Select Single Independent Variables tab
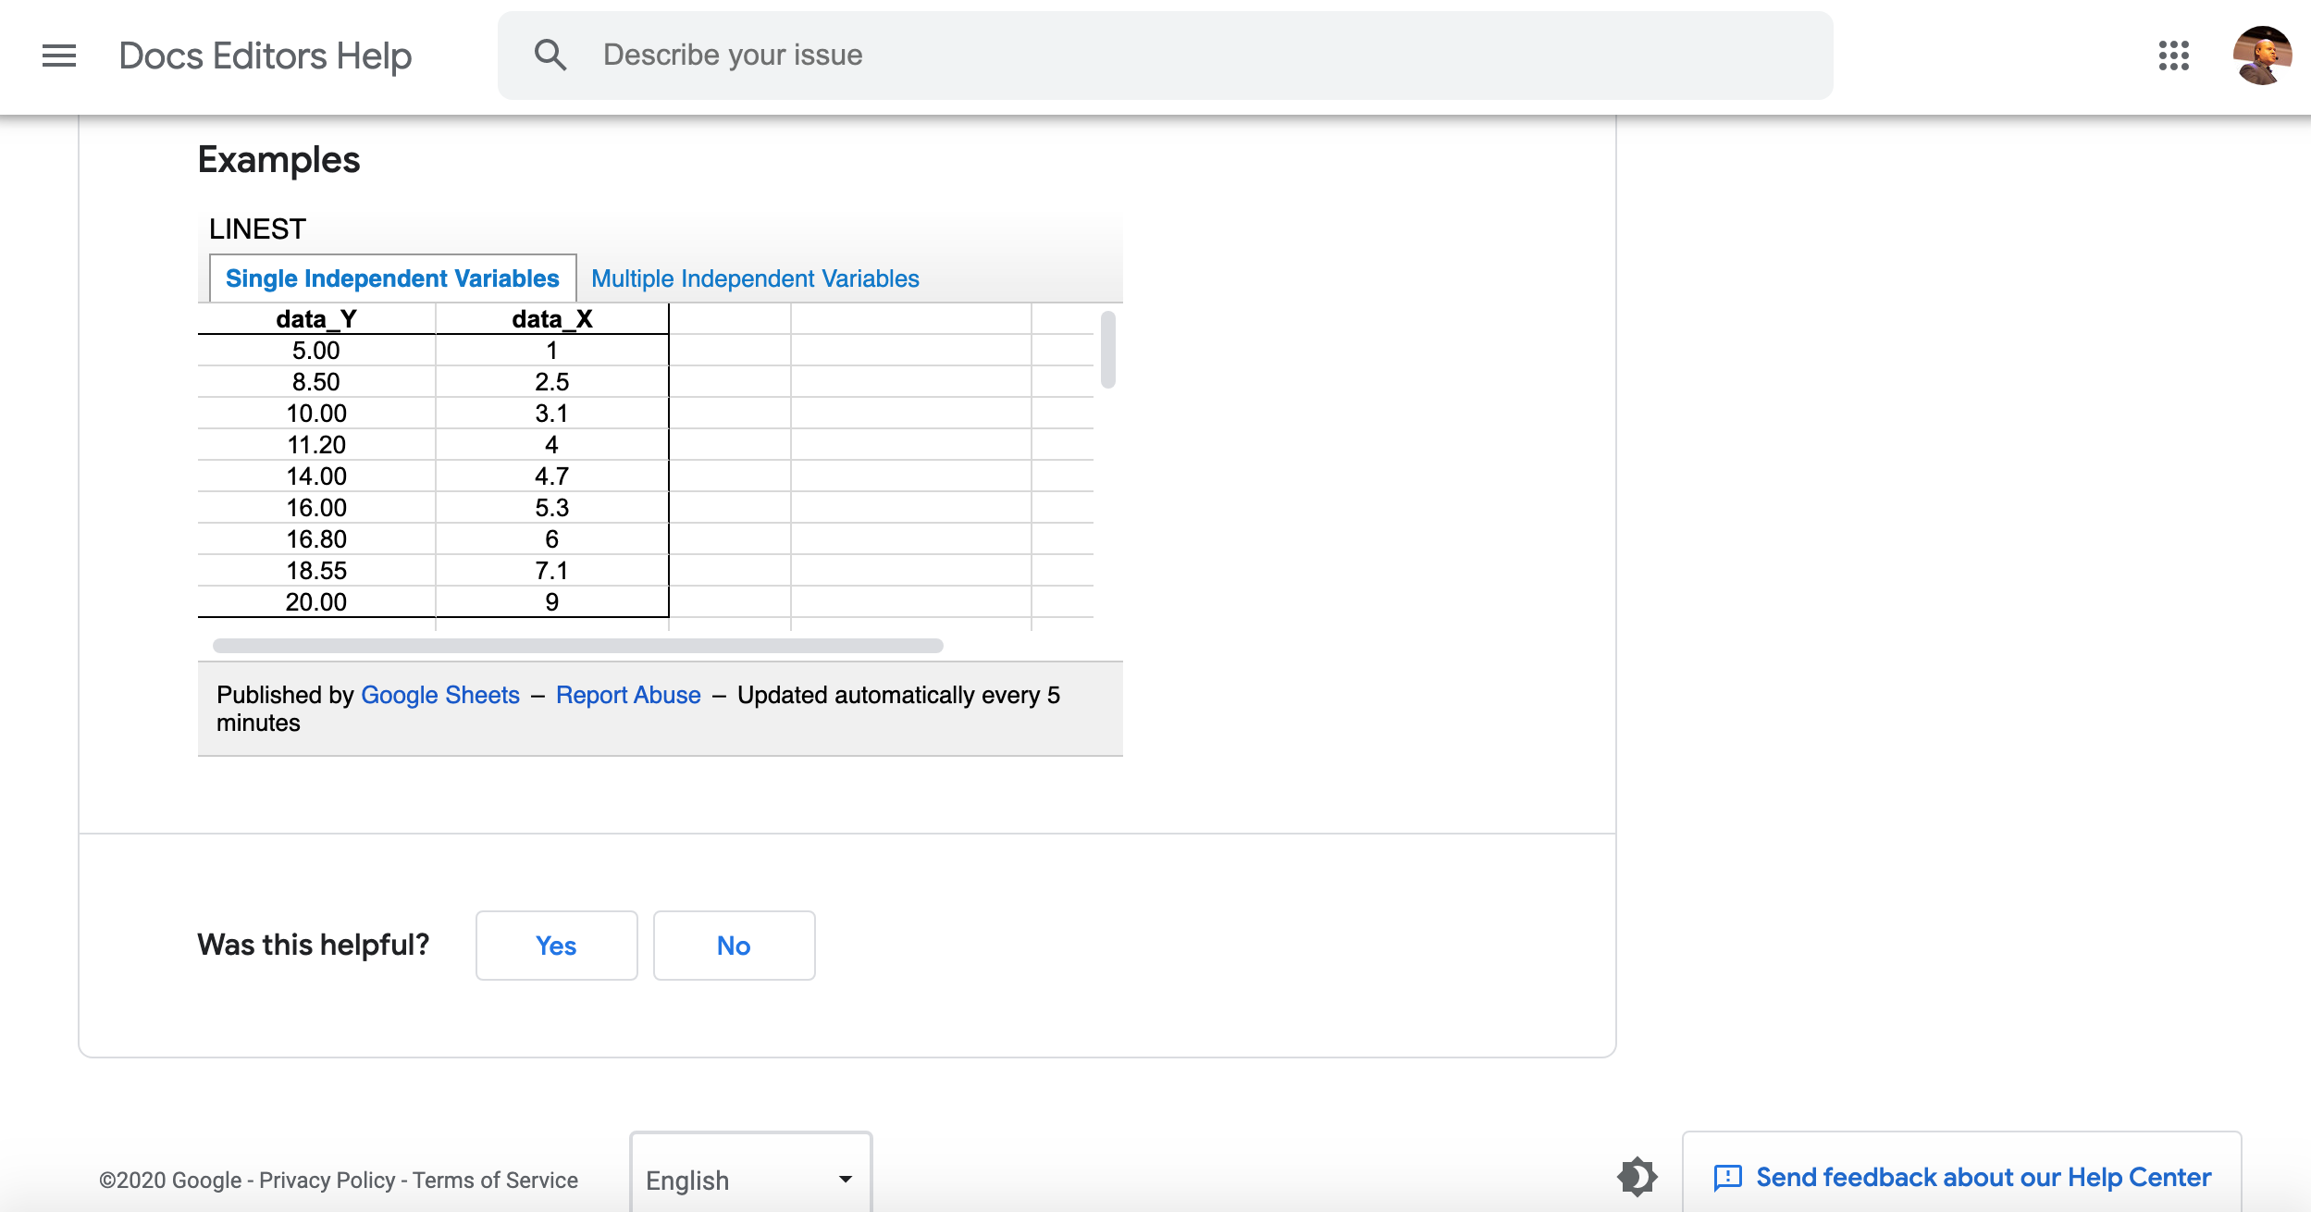The image size is (2311, 1212). [392, 278]
